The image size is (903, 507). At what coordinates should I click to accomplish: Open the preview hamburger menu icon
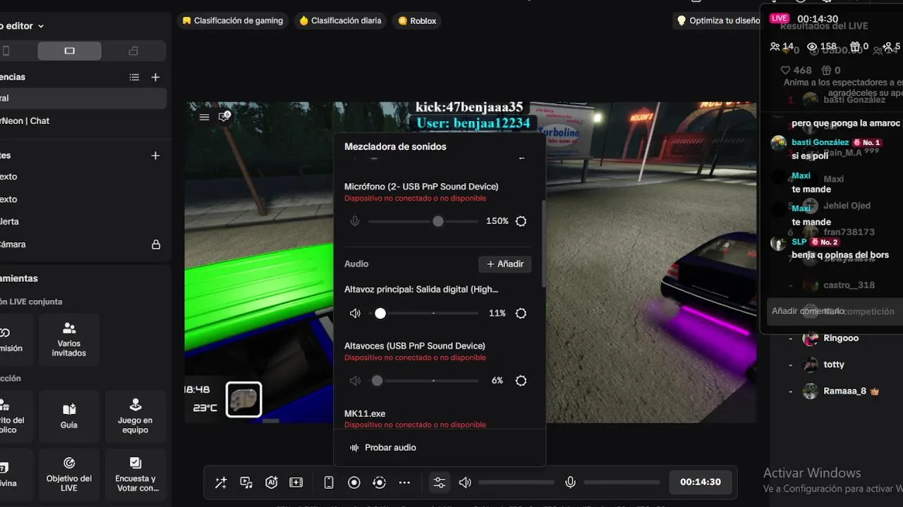[204, 118]
